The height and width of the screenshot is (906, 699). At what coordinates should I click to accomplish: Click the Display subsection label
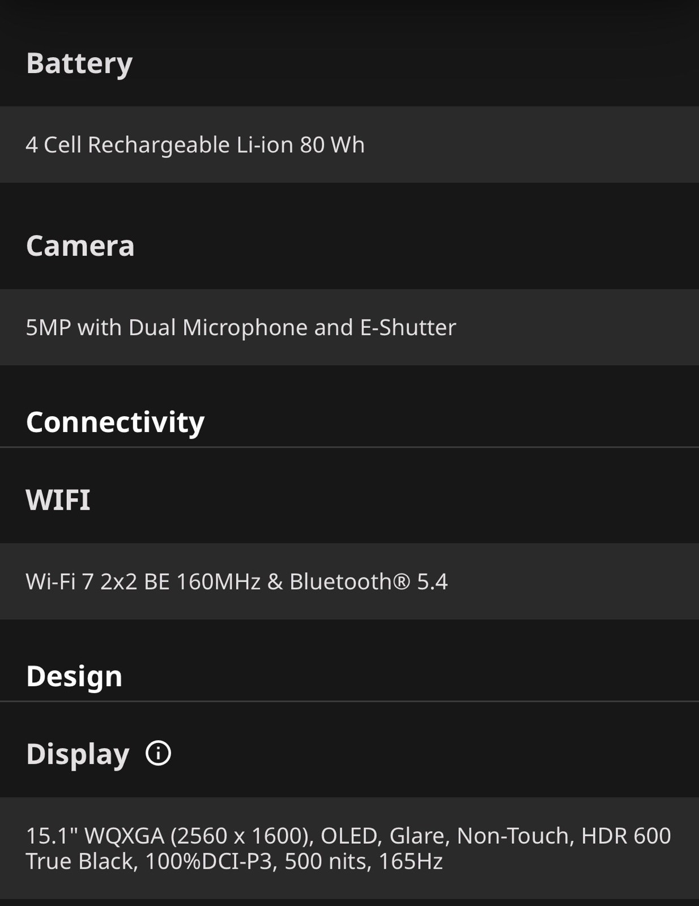pos(78,754)
